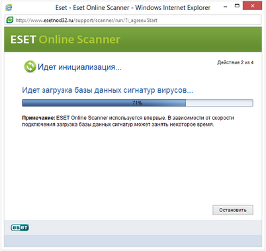Click the bold 'Примечание:' note label
This screenshot has width=266, height=251.
click(x=38, y=118)
